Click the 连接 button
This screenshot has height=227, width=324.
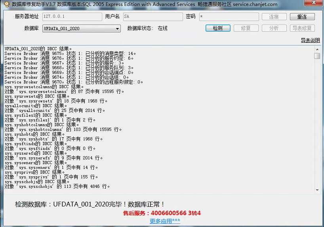[x=274, y=17]
